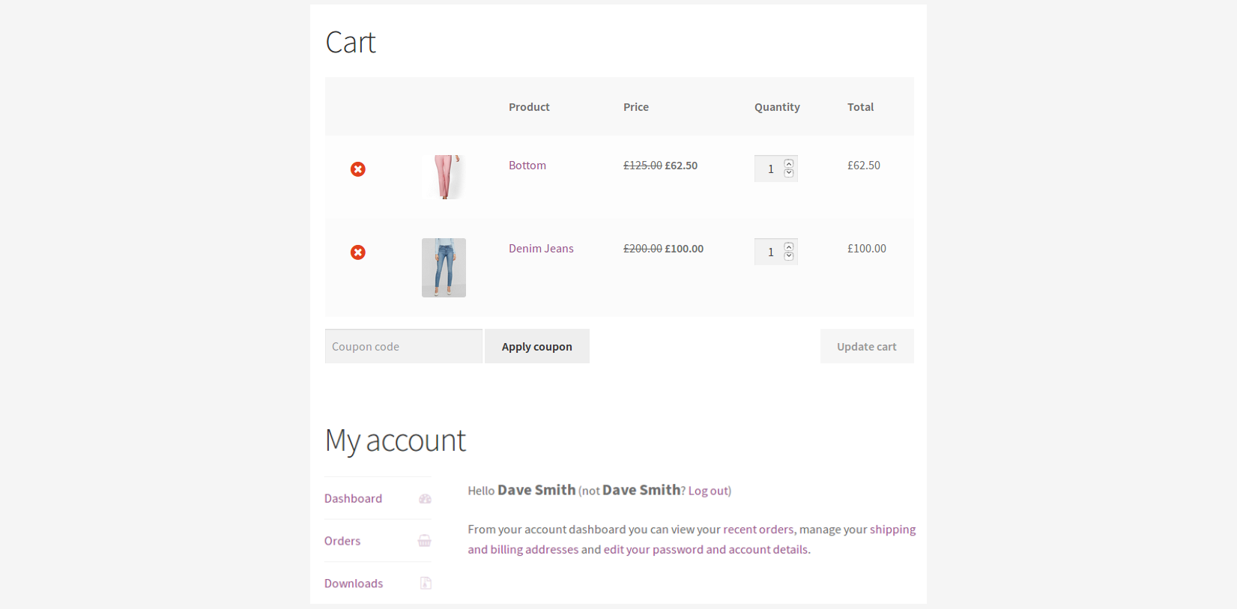Click the Update cart button

867,346
